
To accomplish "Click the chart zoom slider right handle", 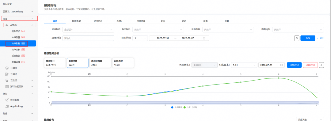I will point(318,103).
